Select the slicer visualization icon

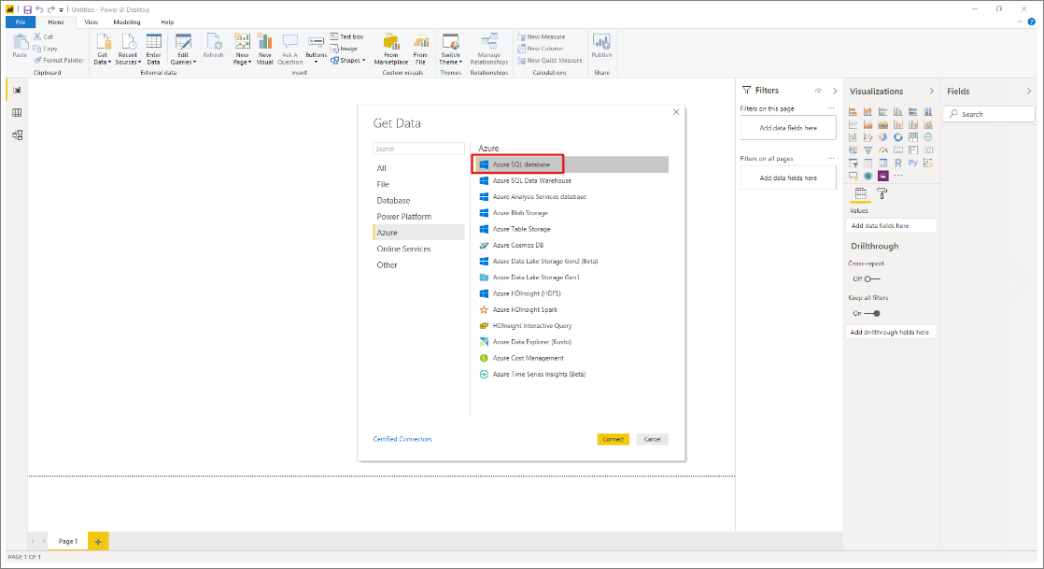pos(854,162)
